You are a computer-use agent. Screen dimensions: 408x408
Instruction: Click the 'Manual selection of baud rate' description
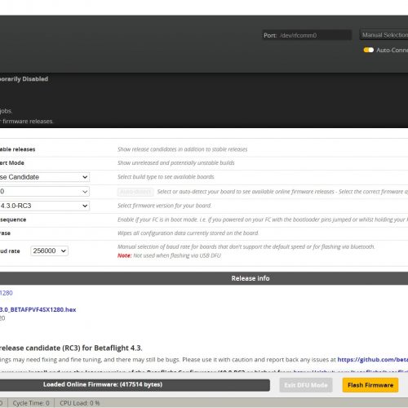(246, 246)
